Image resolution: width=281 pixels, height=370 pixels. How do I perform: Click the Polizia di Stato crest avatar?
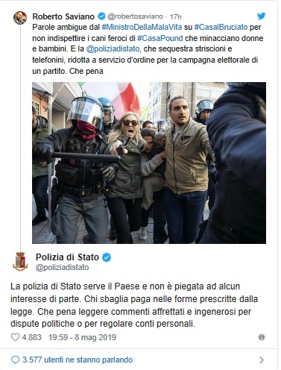[20, 261]
